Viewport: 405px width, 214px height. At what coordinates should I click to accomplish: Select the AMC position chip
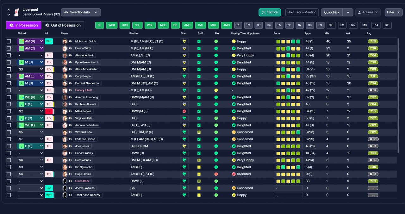coord(226,25)
